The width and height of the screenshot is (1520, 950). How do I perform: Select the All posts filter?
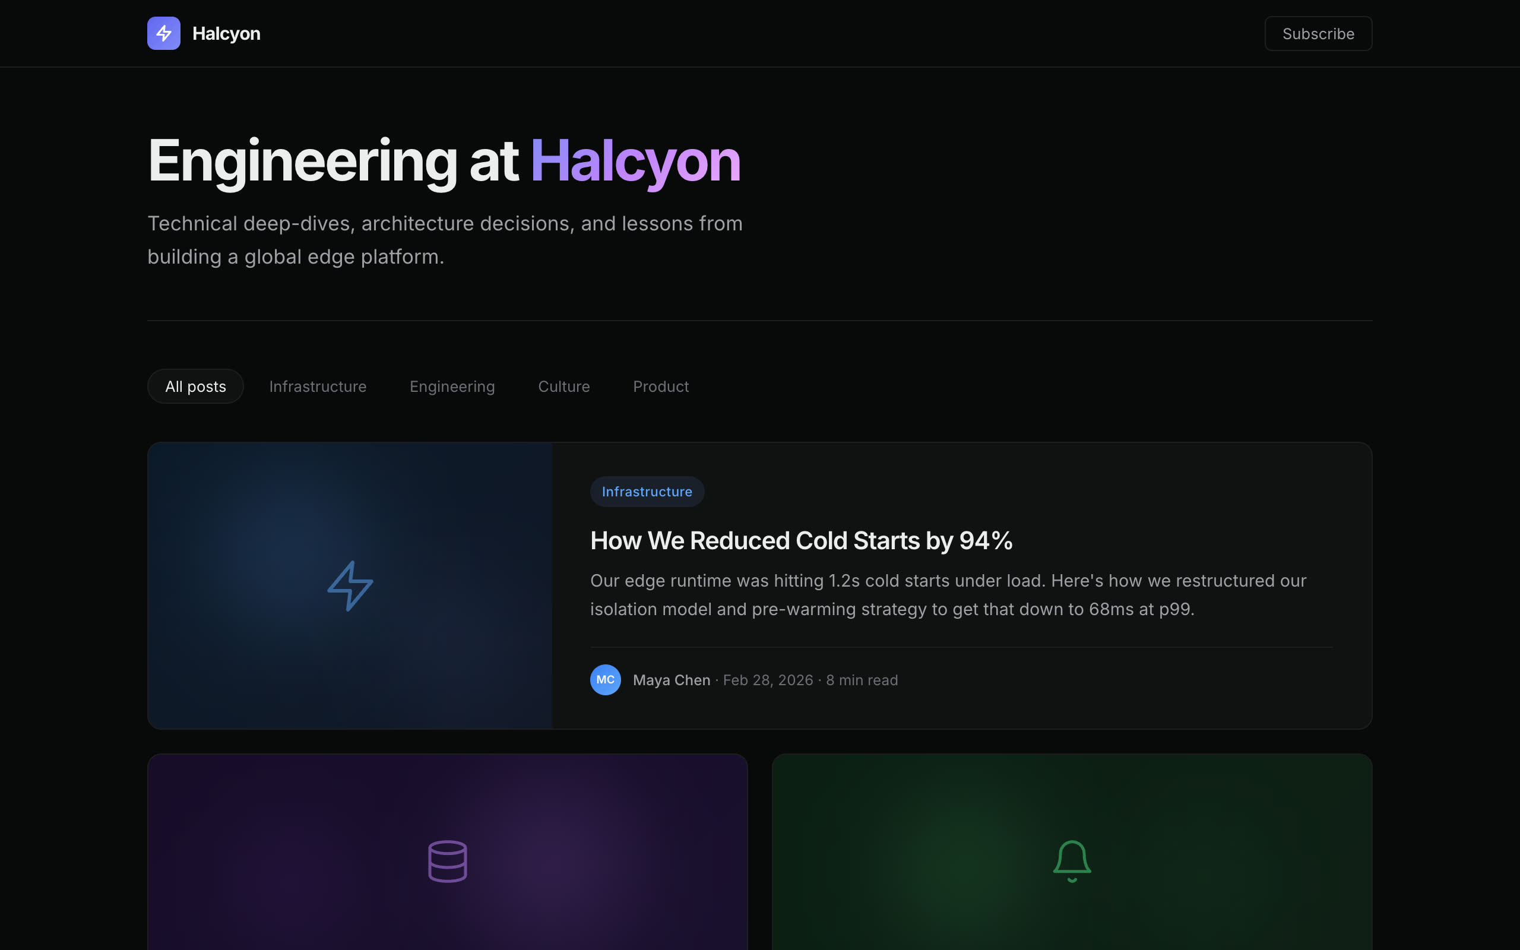[195, 386]
